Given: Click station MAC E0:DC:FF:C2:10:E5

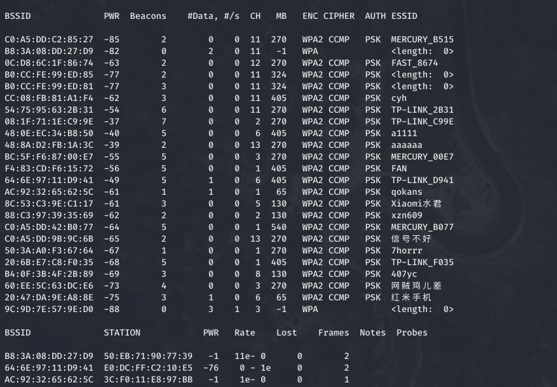Looking at the screenshot, I should click(148, 368).
